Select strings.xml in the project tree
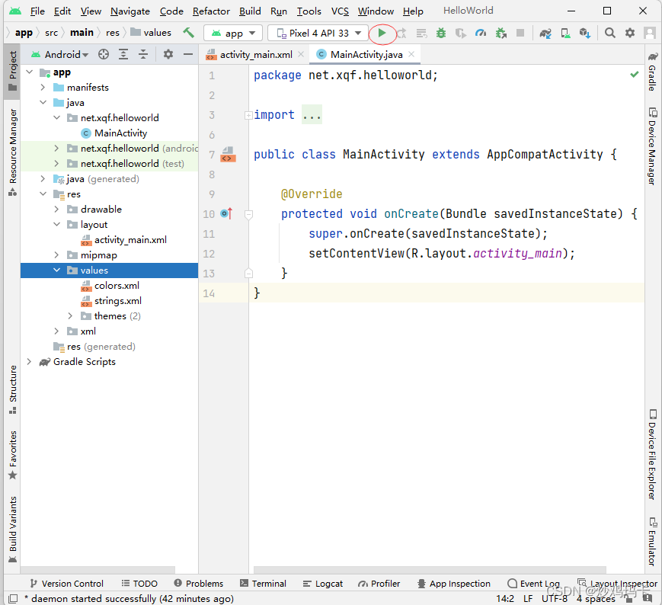 coord(118,301)
